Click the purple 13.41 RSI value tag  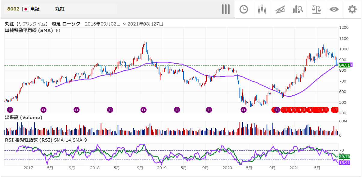344,163
